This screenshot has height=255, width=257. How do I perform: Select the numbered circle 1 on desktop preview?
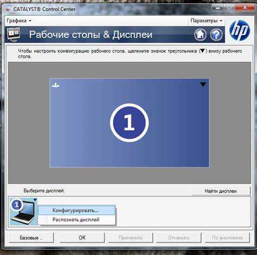[130, 123]
